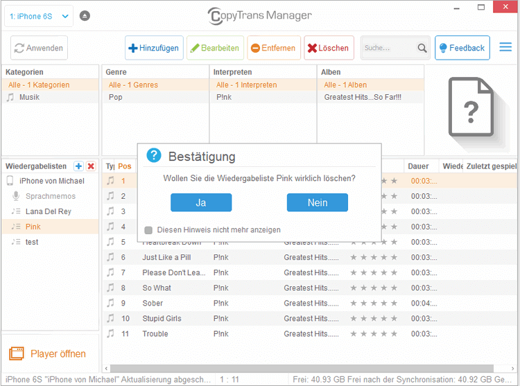Open the hamburger main menu
The height and width of the screenshot is (386, 520).
point(505,47)
